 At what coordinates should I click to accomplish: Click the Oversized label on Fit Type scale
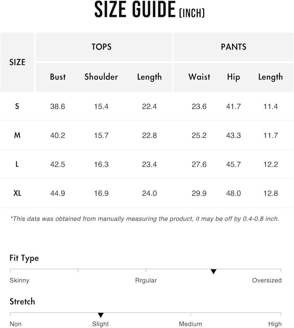267,280
